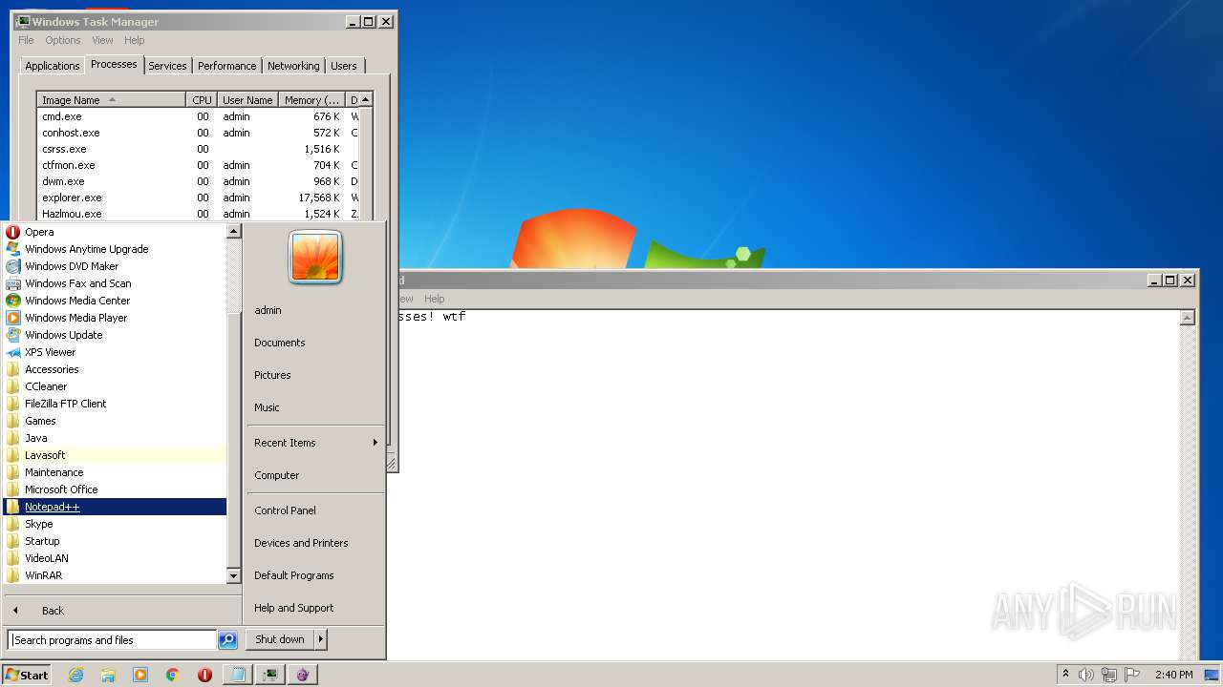This screenshot has width=1223, height=687.
Task: Click the Show desktop button
Action: click(1212, 675)
